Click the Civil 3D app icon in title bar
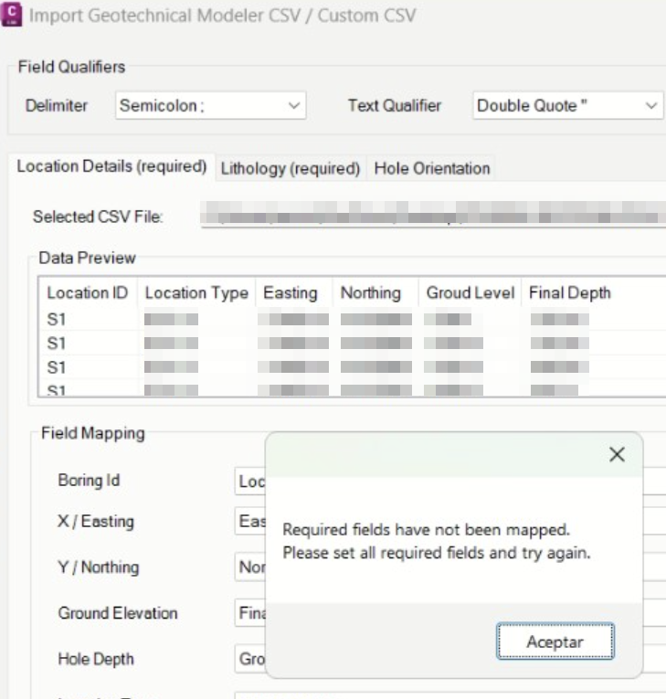 click(13, 16)
